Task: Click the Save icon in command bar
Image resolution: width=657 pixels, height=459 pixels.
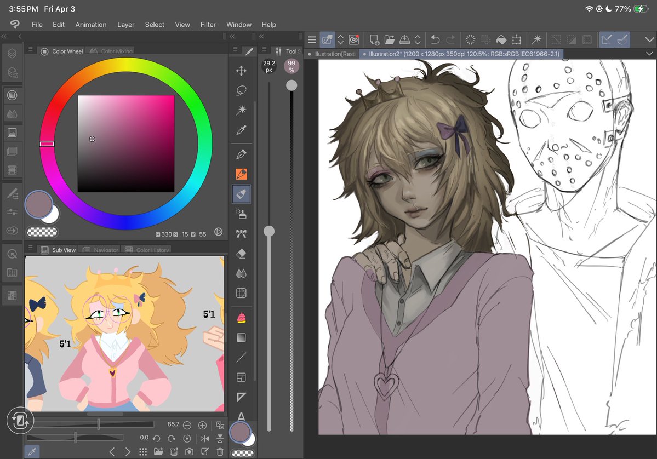Action: 404,40
